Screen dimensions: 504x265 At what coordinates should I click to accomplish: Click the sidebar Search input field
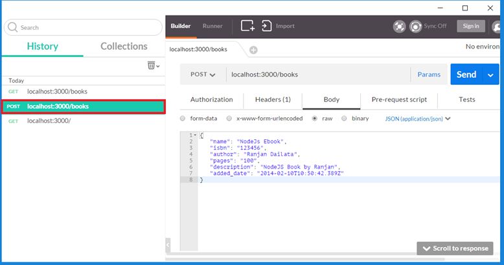(83, 27)
